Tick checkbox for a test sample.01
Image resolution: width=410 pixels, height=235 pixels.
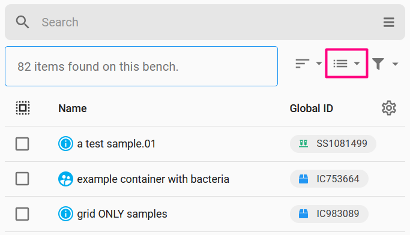(x=22, y=144)
